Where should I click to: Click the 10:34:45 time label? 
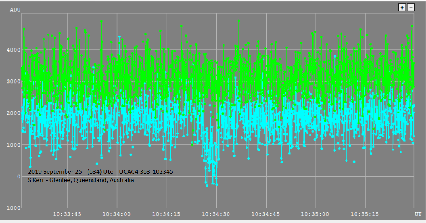pos(266,214)
